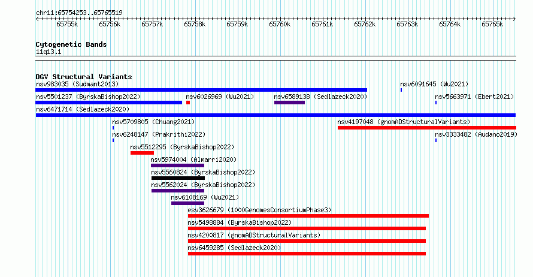Click the 65763k ruler tick label
The height and width of the screenshot is (277, 533).
pos(407,24)
